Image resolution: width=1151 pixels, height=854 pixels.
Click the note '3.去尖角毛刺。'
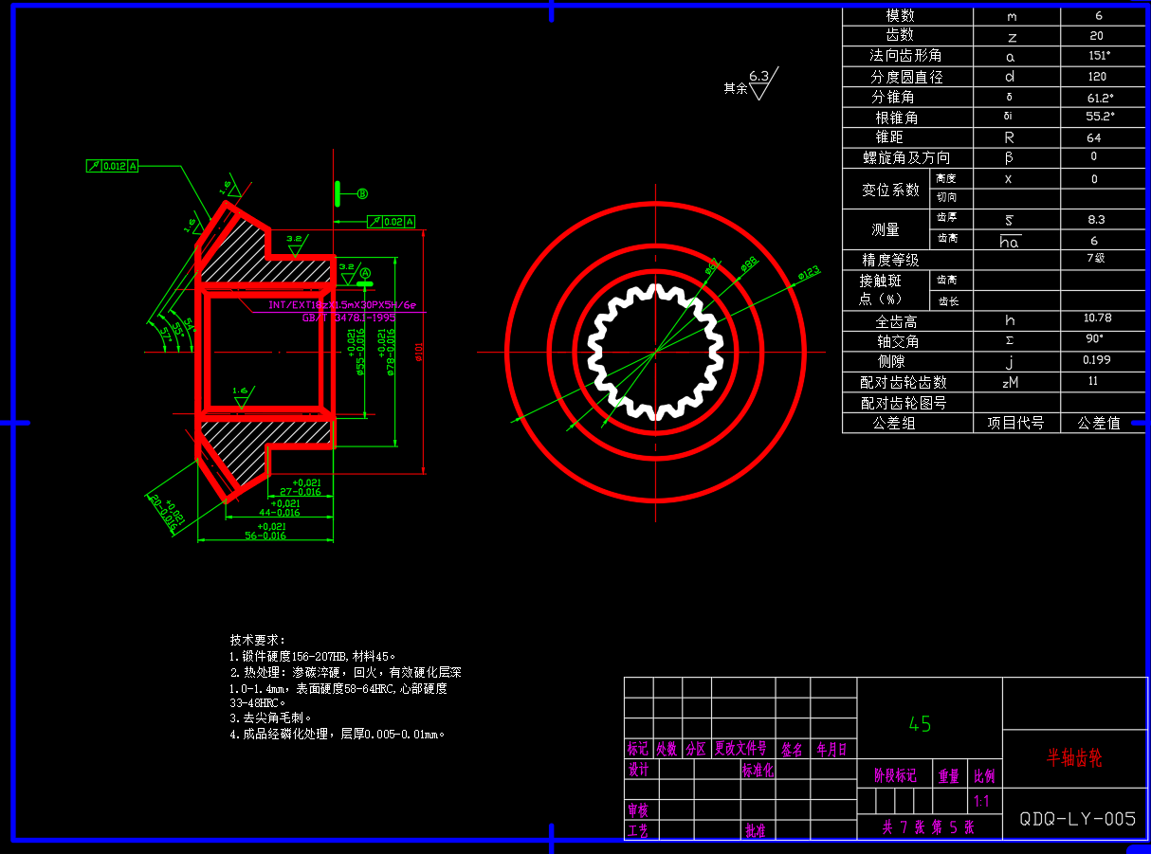(271, 718)
